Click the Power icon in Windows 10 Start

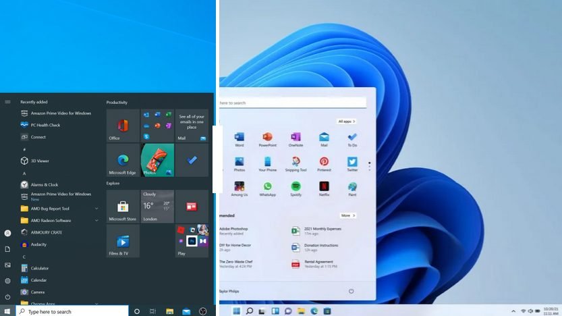coord(7,297)
